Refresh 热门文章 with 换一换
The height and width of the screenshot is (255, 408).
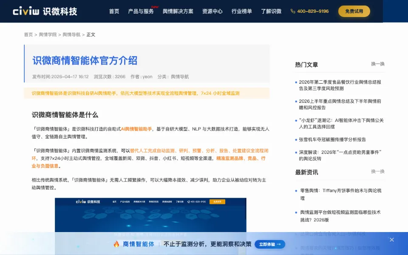click(378, 64)
